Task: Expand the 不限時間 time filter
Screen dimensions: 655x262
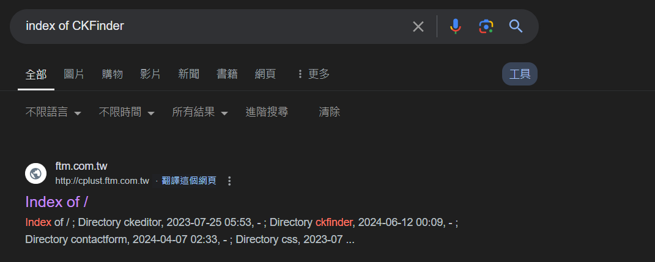Action: [x=127, y=112]
